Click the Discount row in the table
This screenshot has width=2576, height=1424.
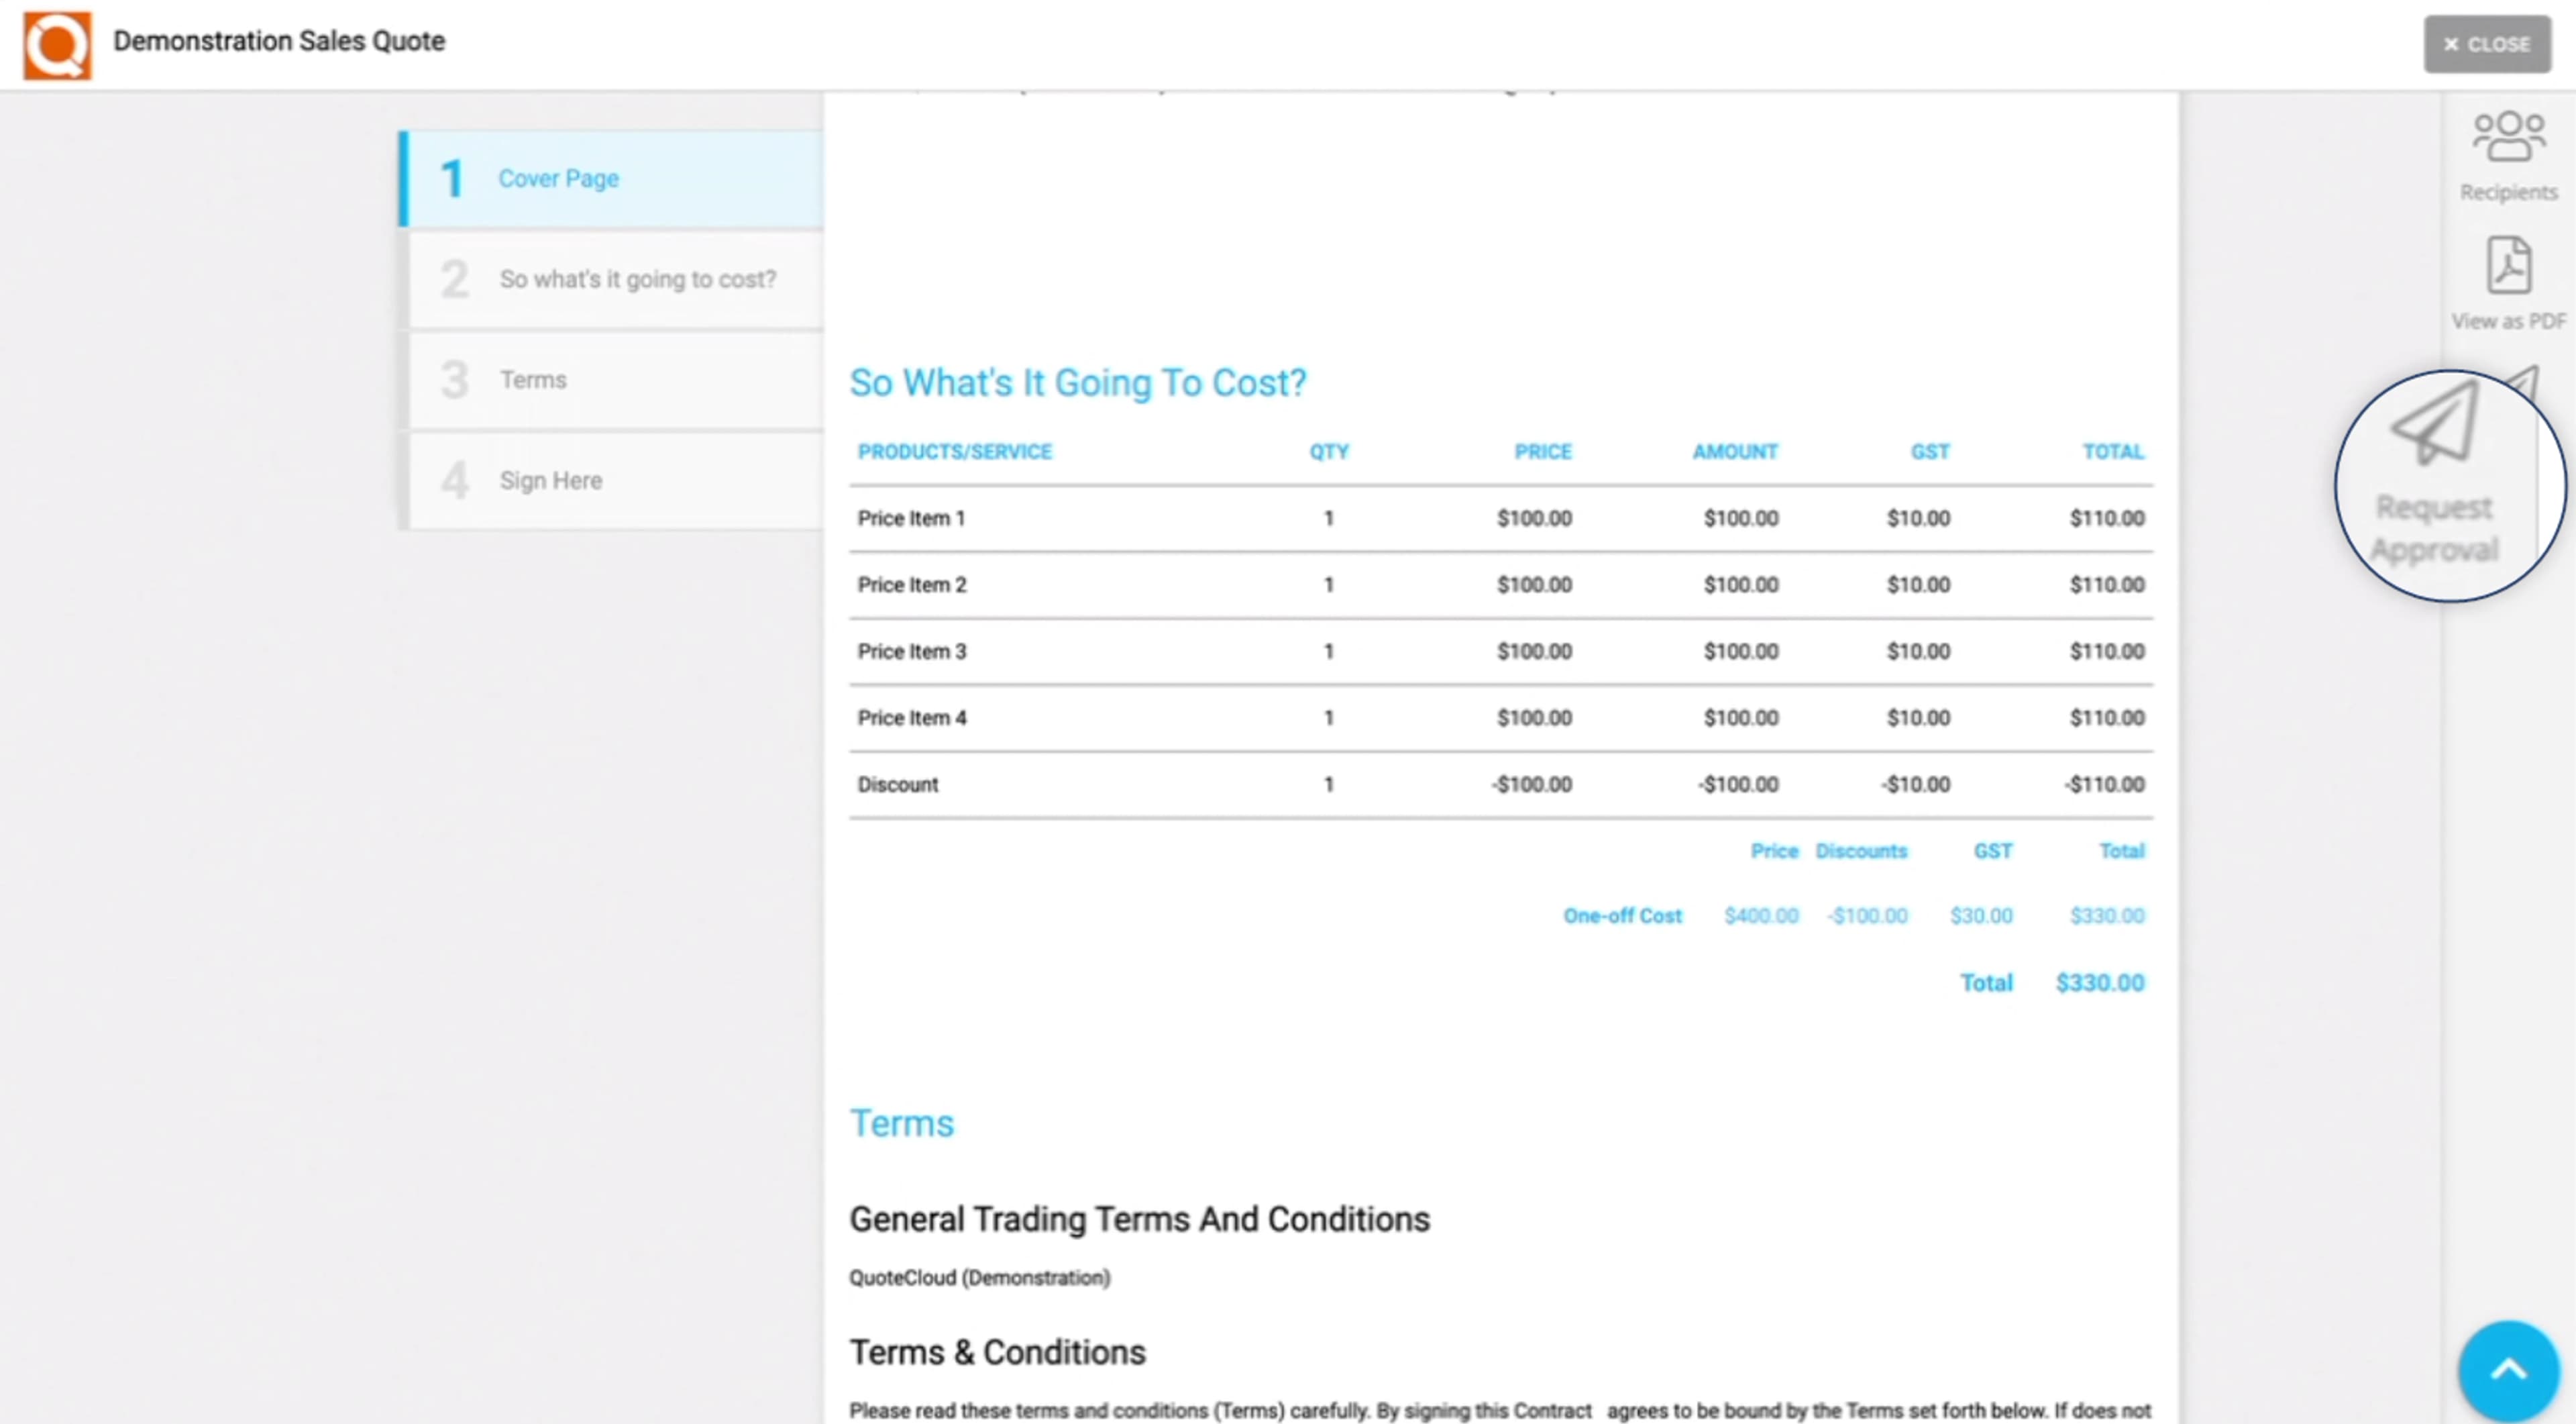[898, 784]
